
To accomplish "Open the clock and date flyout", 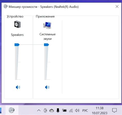I will 100,111.
